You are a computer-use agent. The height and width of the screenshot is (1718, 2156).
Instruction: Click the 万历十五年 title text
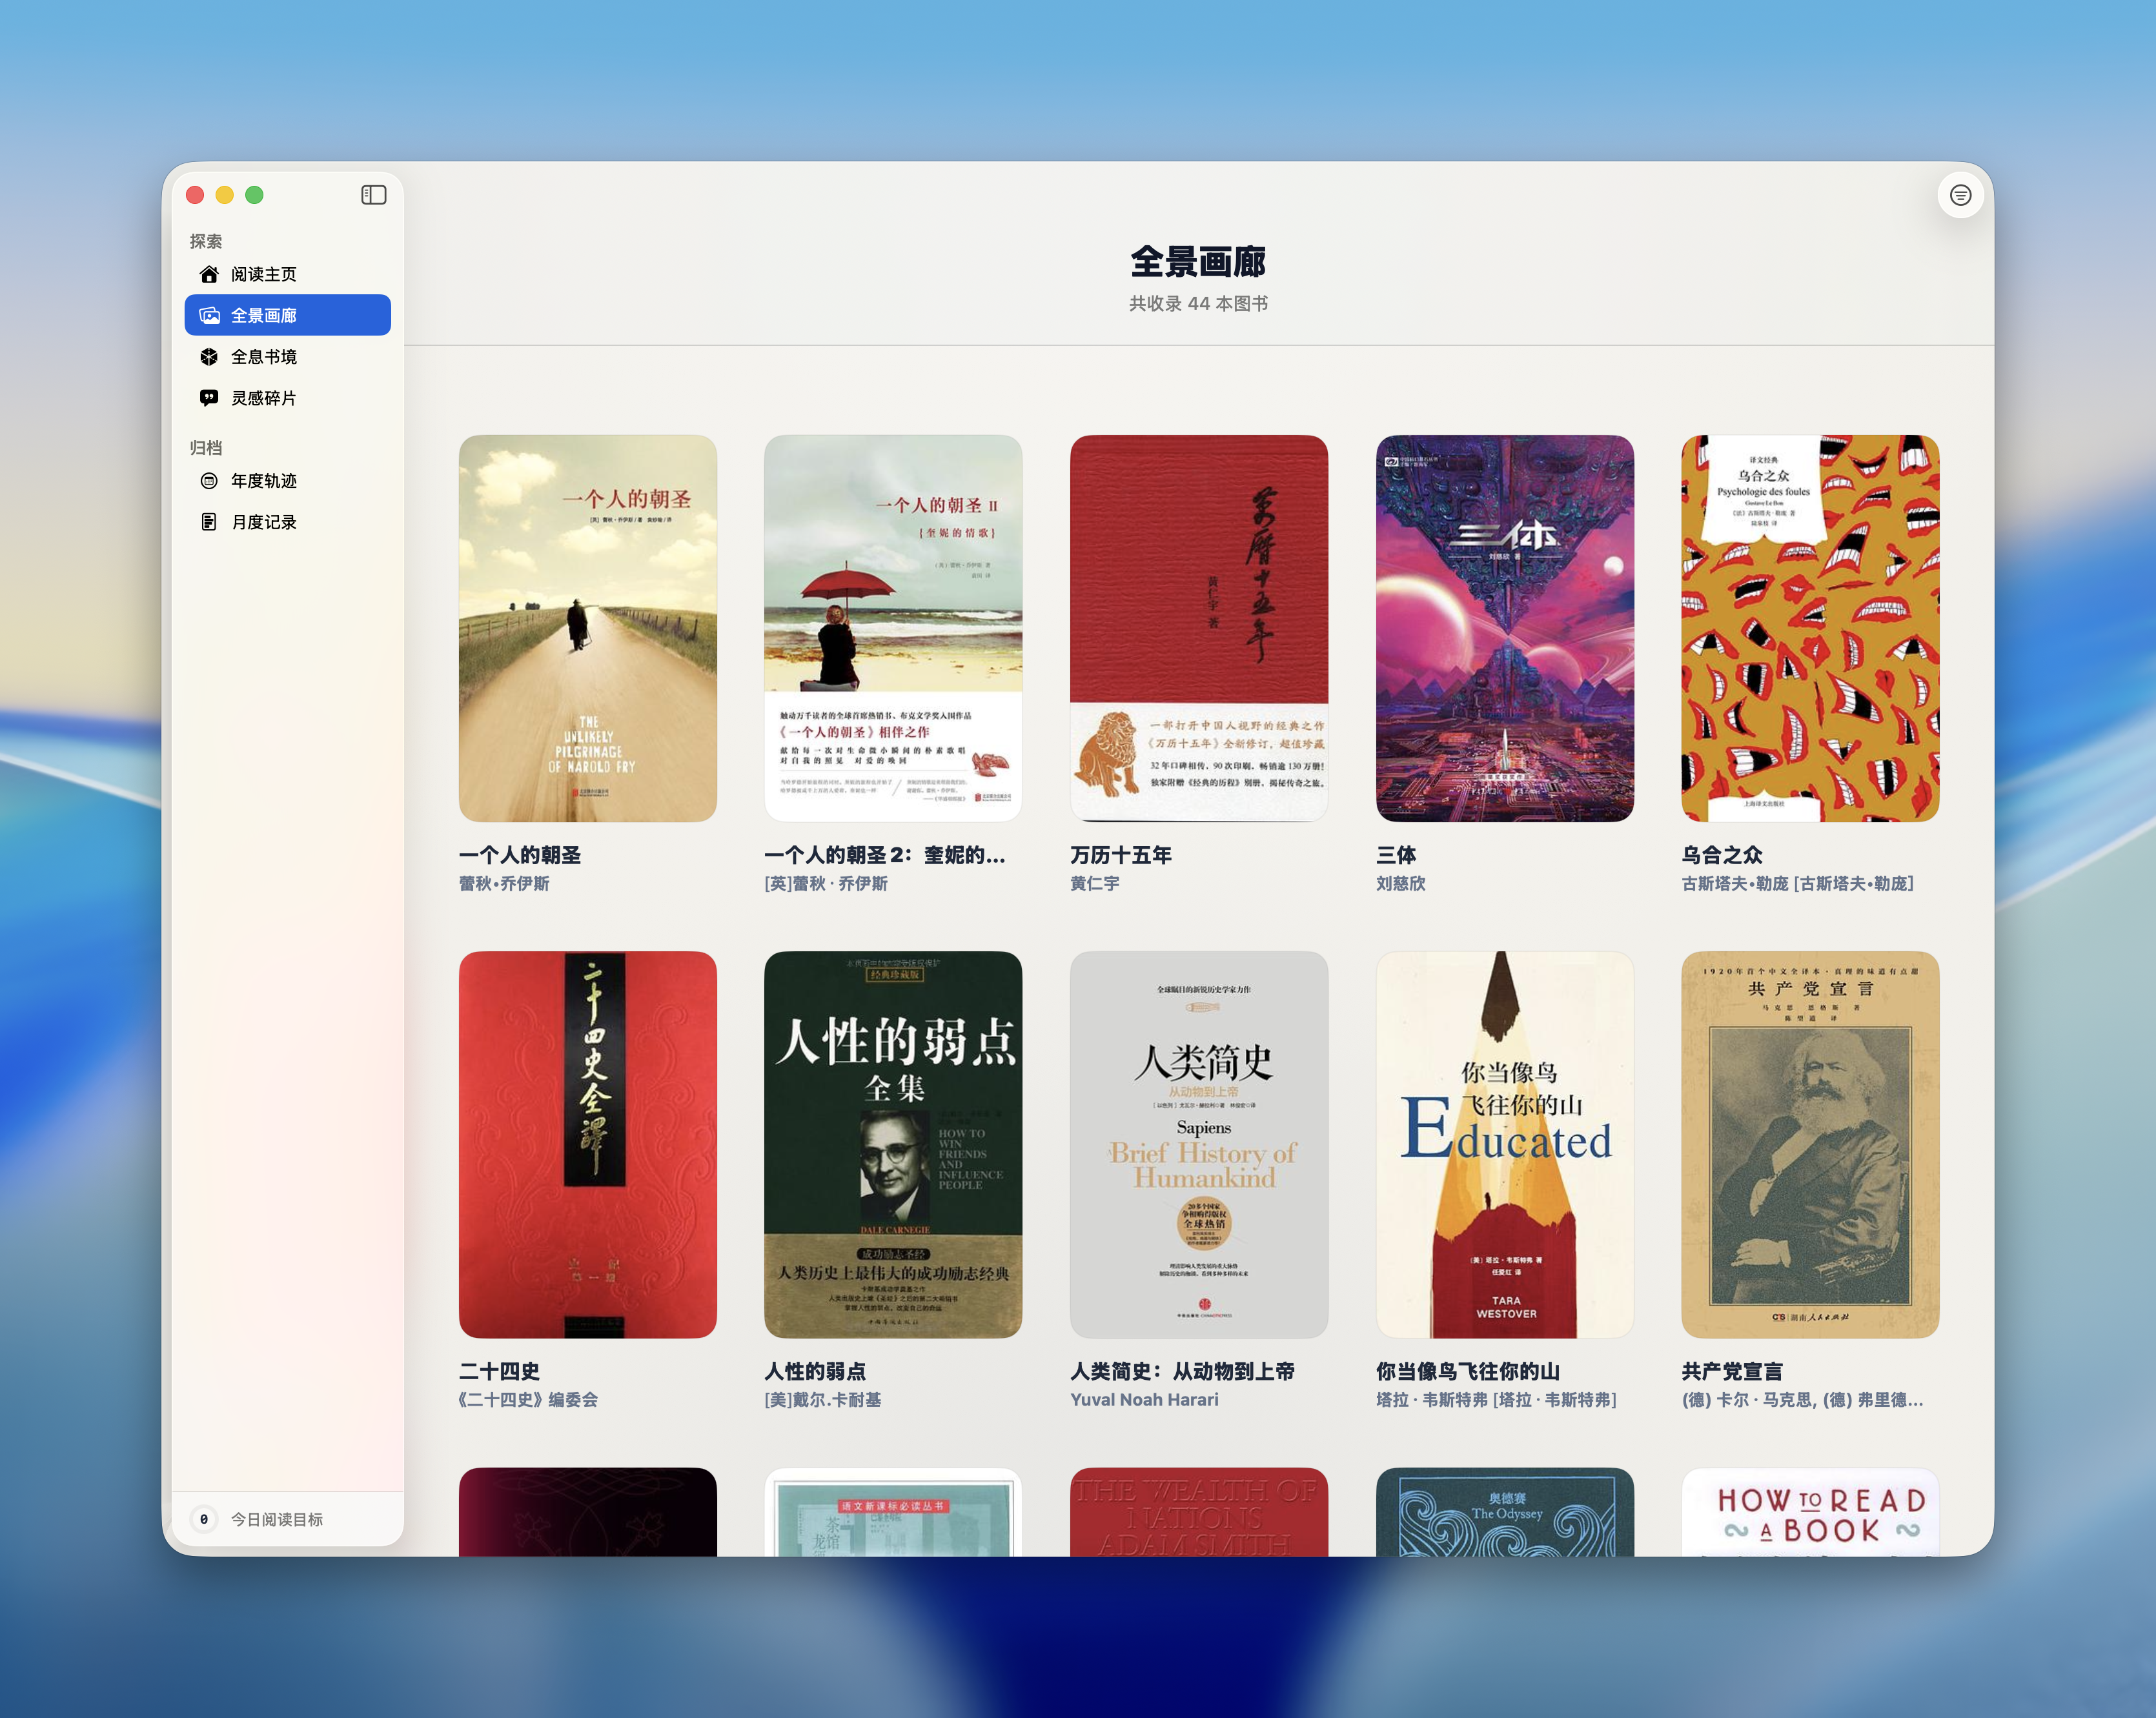coord(1121,855)
